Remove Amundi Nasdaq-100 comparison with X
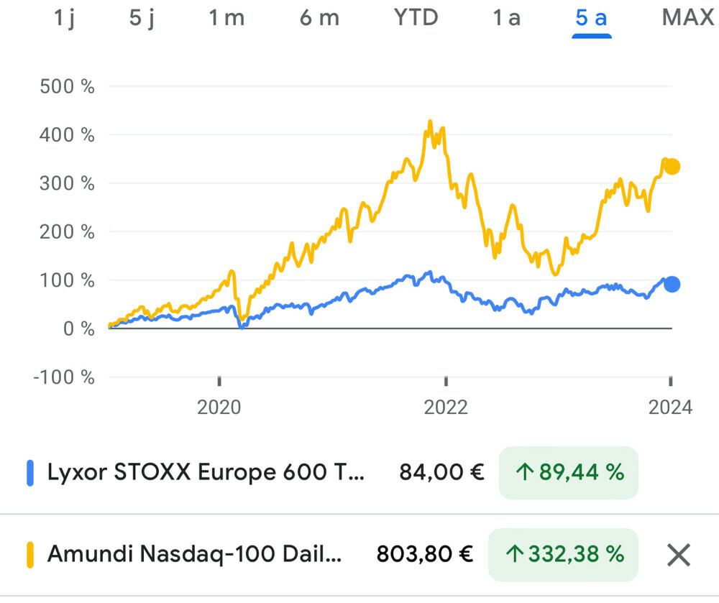 pyautogui.click(x=678, y=554)
